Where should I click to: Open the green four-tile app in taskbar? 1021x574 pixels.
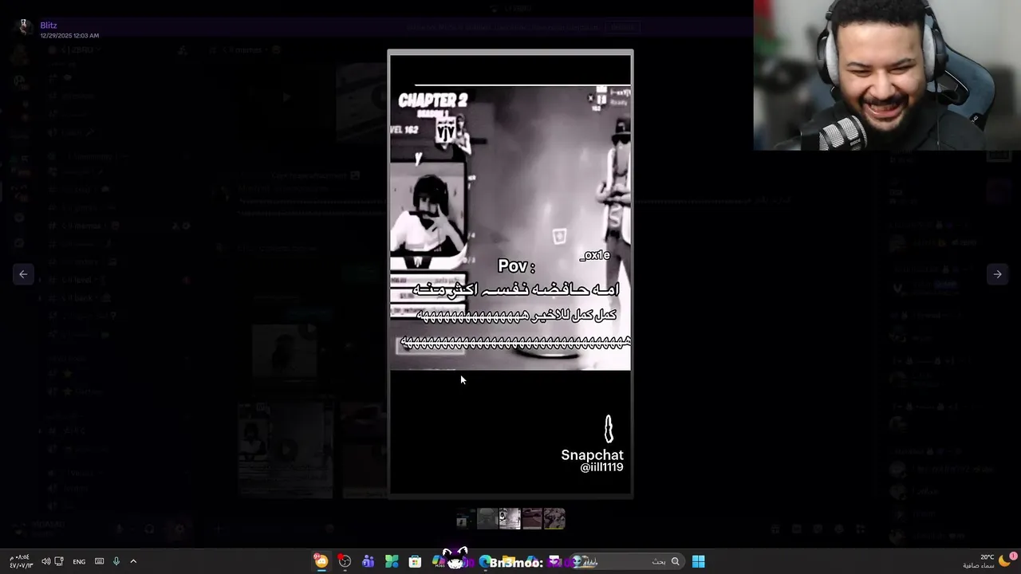[392, 561]
